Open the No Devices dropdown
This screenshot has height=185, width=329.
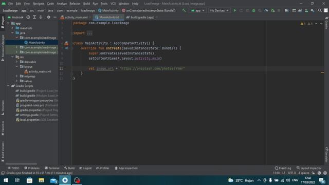[219, 10]
